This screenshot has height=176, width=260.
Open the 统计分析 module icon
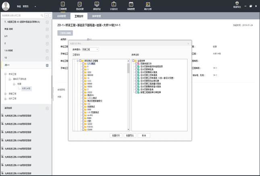coord(148,4)
